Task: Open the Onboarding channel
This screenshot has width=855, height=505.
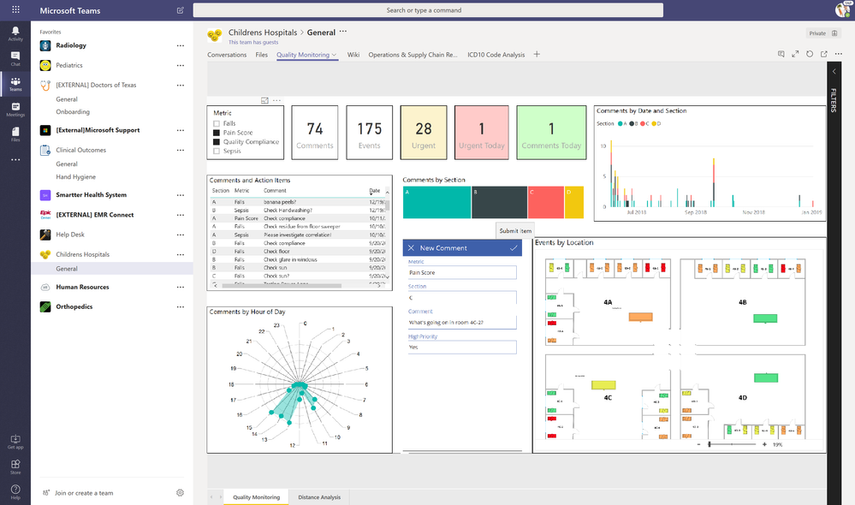Action: coord(73,112)
